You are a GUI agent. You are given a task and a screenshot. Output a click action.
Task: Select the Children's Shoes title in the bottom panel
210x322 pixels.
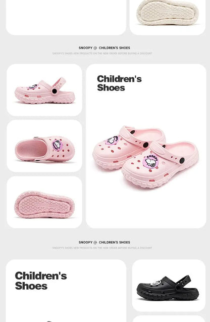click(41, 281)
